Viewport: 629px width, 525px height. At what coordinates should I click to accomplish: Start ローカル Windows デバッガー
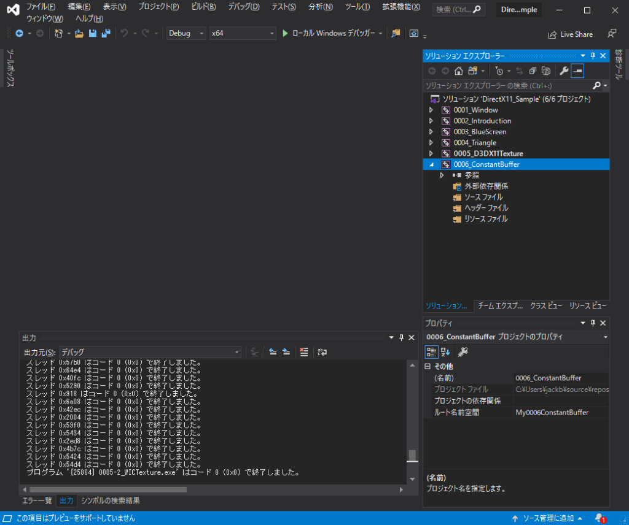(x=332, y=34)
